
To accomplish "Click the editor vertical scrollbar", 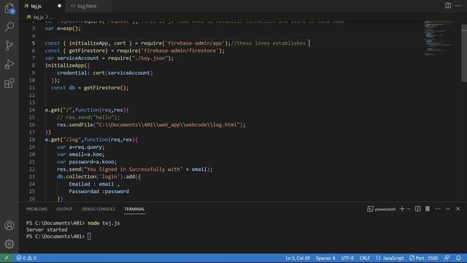I will 464,53.
